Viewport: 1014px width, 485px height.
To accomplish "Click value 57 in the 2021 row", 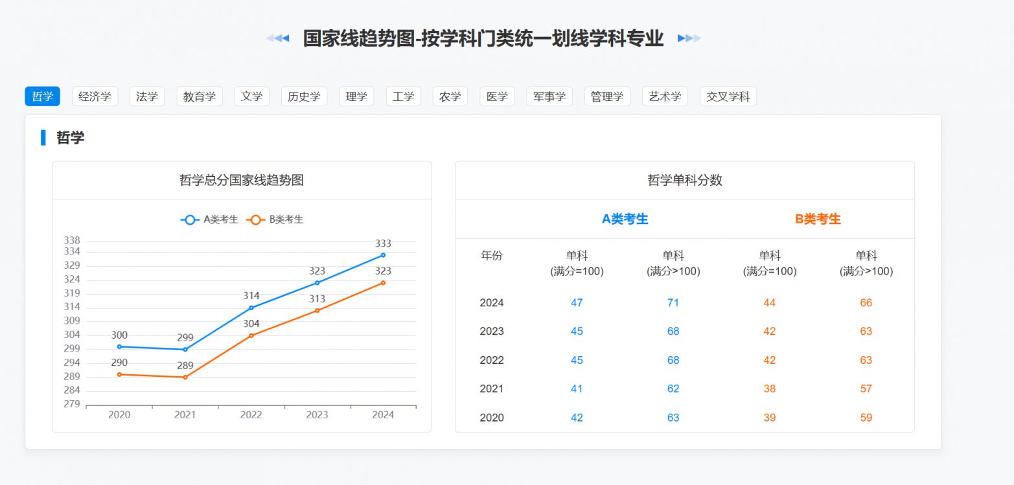I will 866,389.
